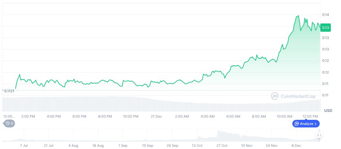This screenshot has width=341, height=149.
Task: Expand the Analyze button's chevron arrow
Action: pos(316,124)
